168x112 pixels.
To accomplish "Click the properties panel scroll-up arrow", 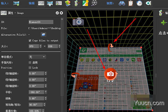I will [62, 19].
